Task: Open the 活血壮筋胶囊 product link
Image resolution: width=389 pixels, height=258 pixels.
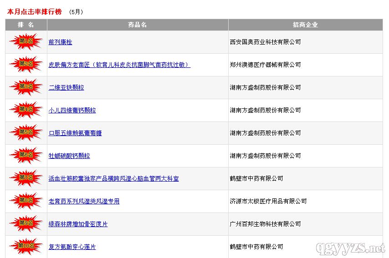Action: point(113,179)
